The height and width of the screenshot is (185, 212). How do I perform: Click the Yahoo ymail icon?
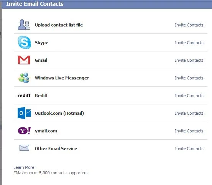(24, 131)
